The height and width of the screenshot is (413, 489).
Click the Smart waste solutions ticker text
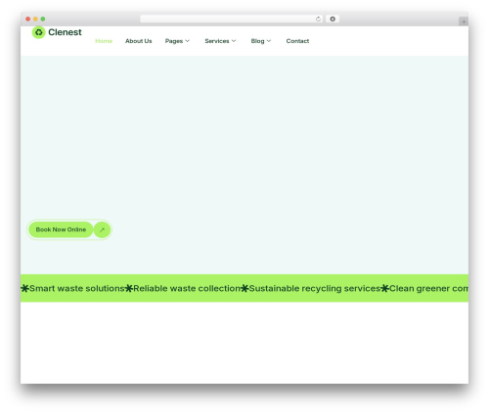[x=77, y=288]
